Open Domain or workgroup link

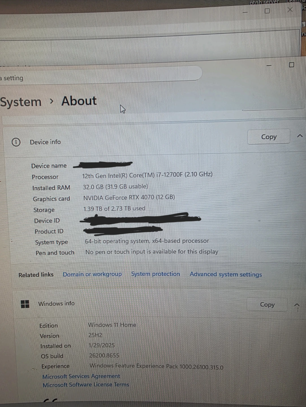(x=92, y=274)
